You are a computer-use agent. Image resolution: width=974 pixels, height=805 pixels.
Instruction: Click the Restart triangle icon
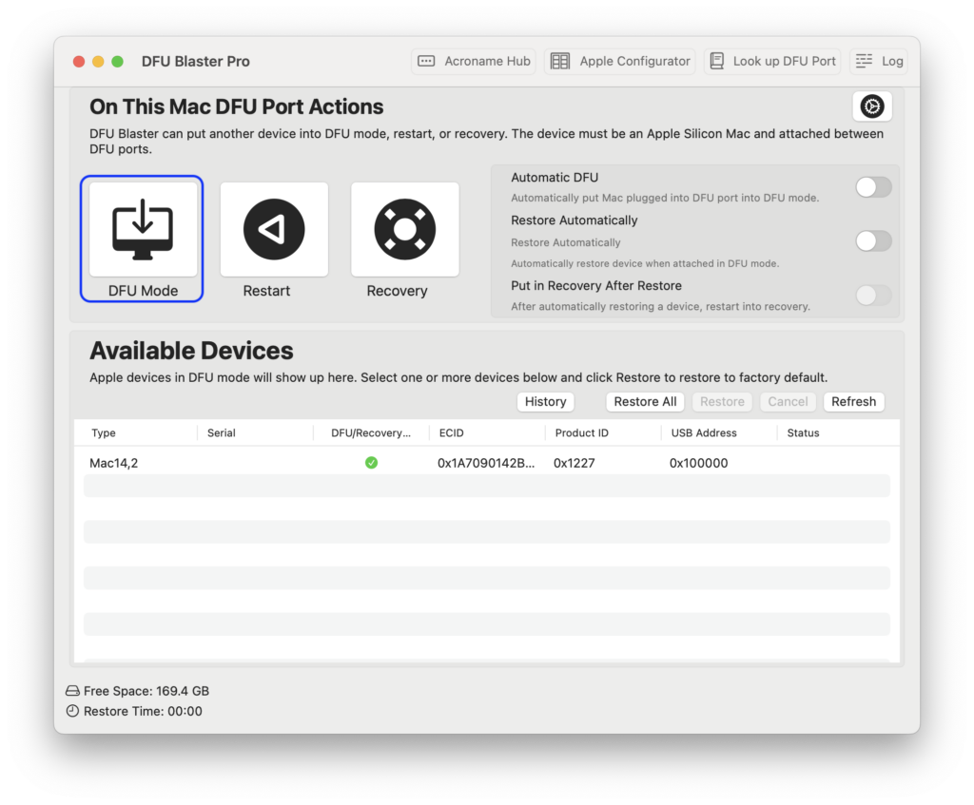tap(274, 229)
